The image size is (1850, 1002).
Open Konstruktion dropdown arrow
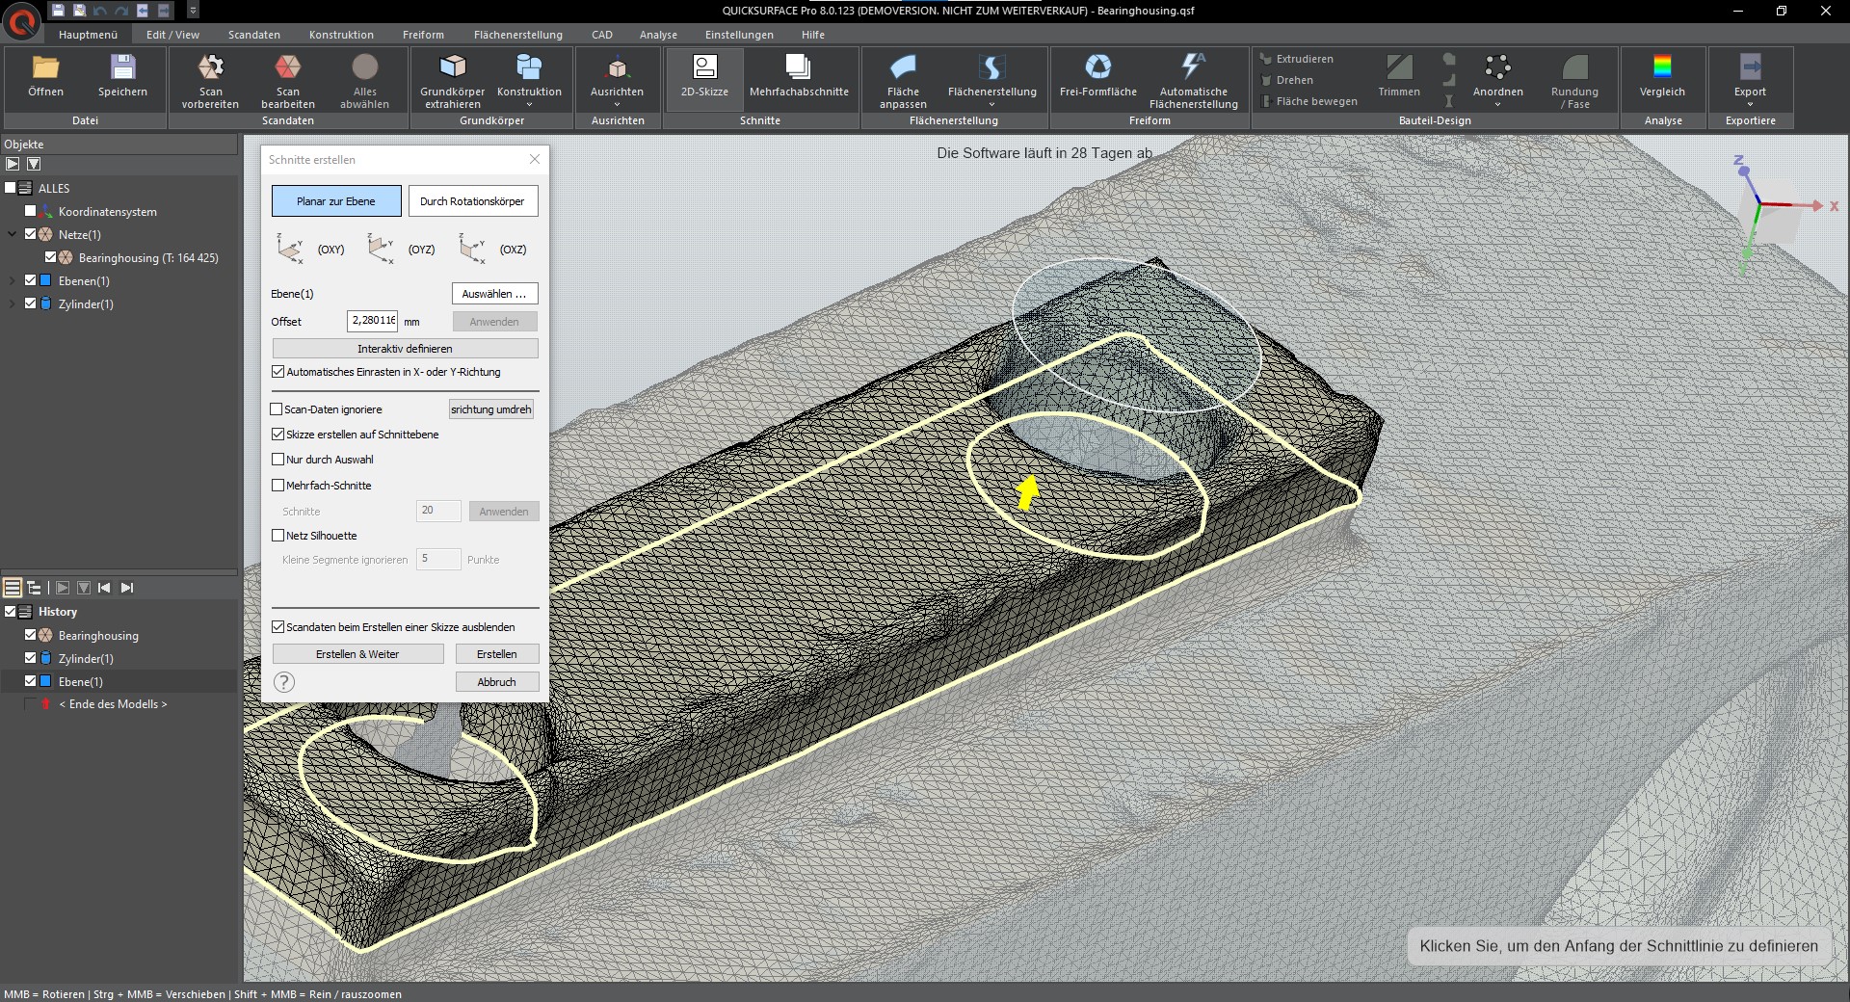pyautogui.click(x=529, y=105)
